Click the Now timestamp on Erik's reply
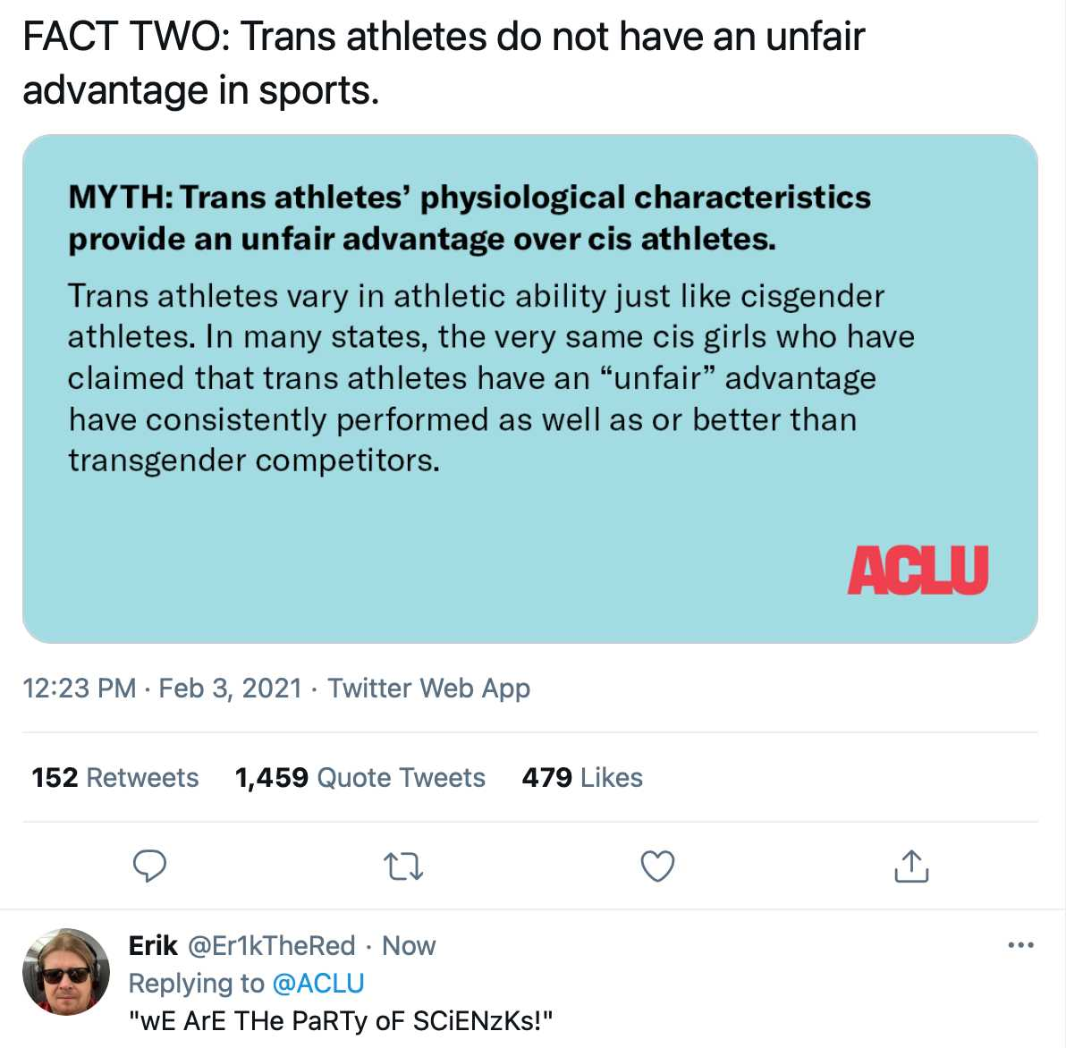The image size is (1066, 1048). (x=409, y=945)
